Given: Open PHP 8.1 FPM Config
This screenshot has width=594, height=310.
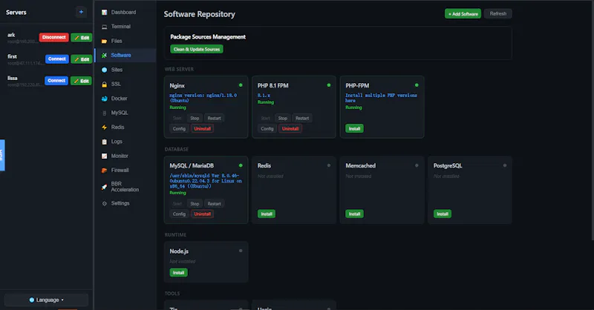Looking at the screenshot, I should pos(267,129).
